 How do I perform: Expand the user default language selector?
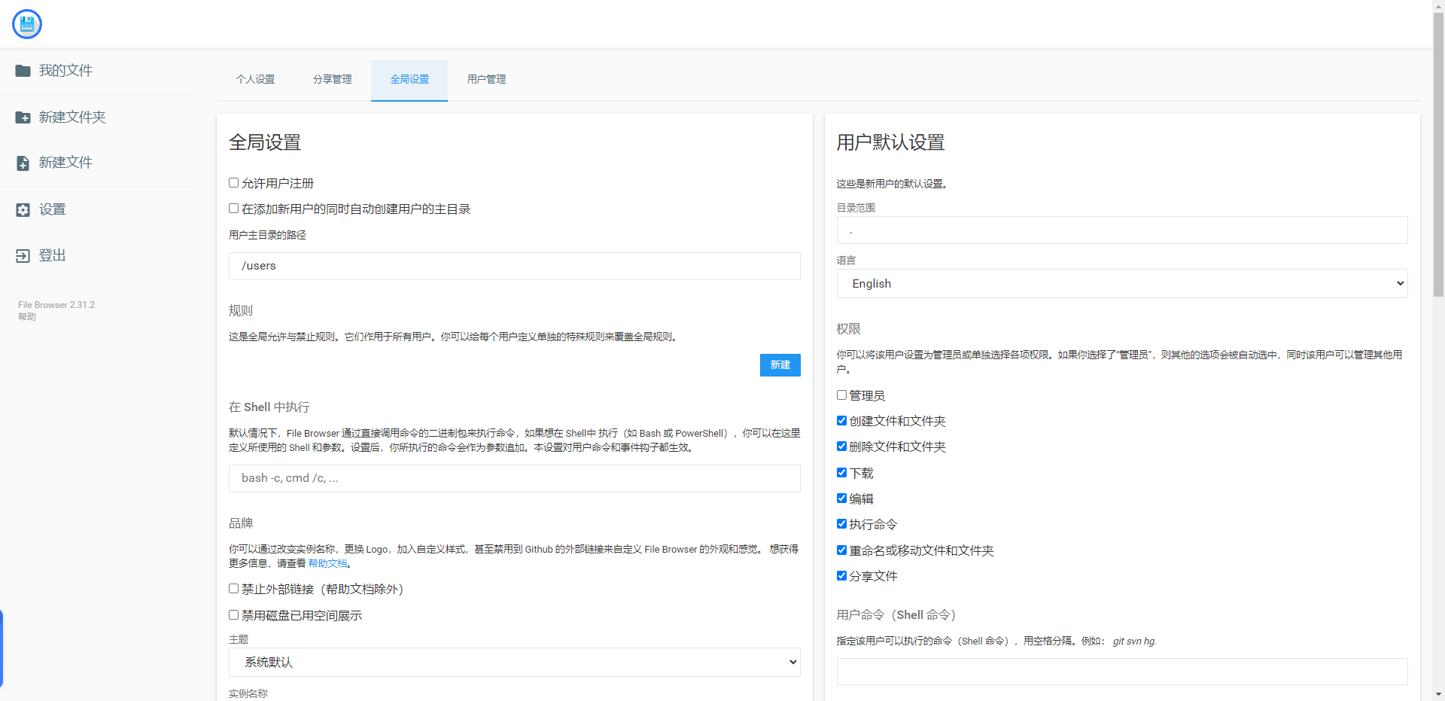point(1121,283)
